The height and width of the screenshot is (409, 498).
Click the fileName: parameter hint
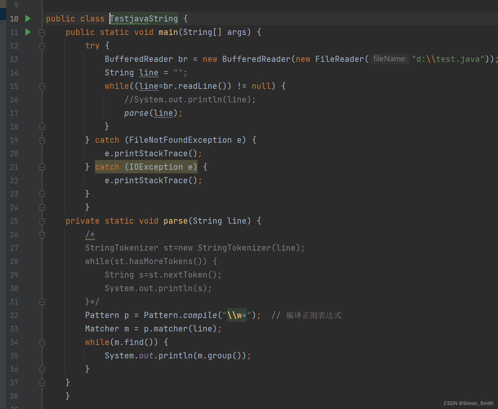tap(390, 59)
